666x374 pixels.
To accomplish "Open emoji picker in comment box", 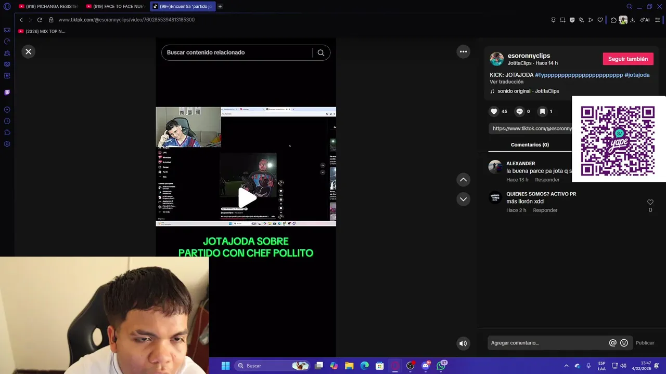I will 624,343.
